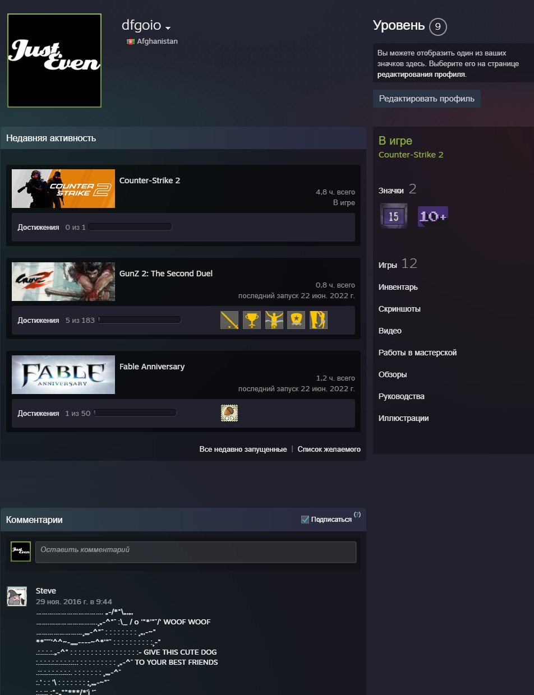The image size is (534, 695).
Task: Open Список желаемого link
Action: point(329,450)
